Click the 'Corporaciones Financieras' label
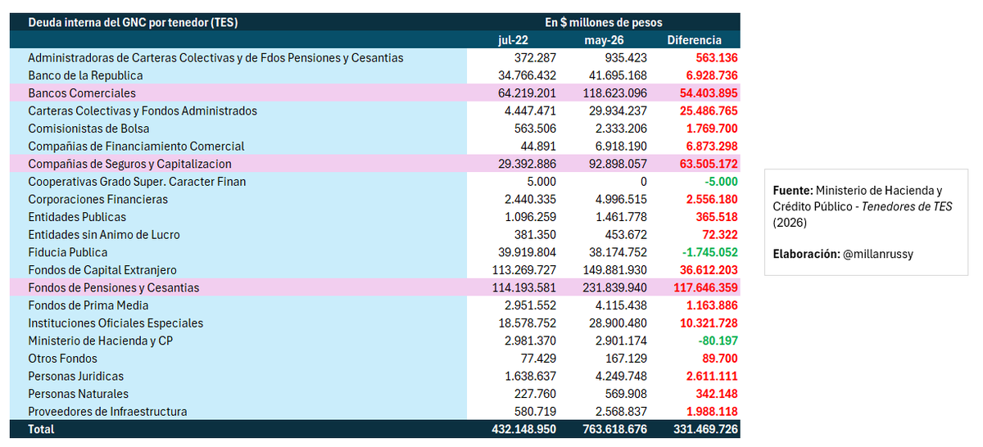 pos(97,200)
